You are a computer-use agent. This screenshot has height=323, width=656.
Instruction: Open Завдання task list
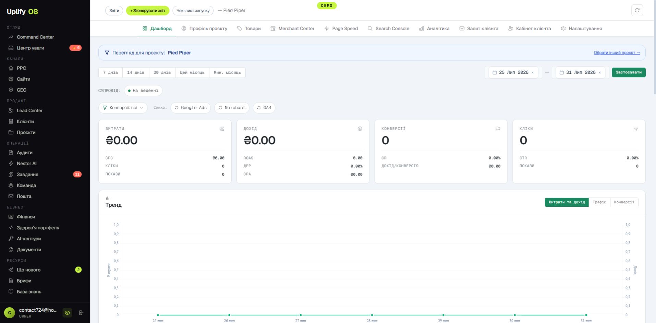(x=45, y=175)
